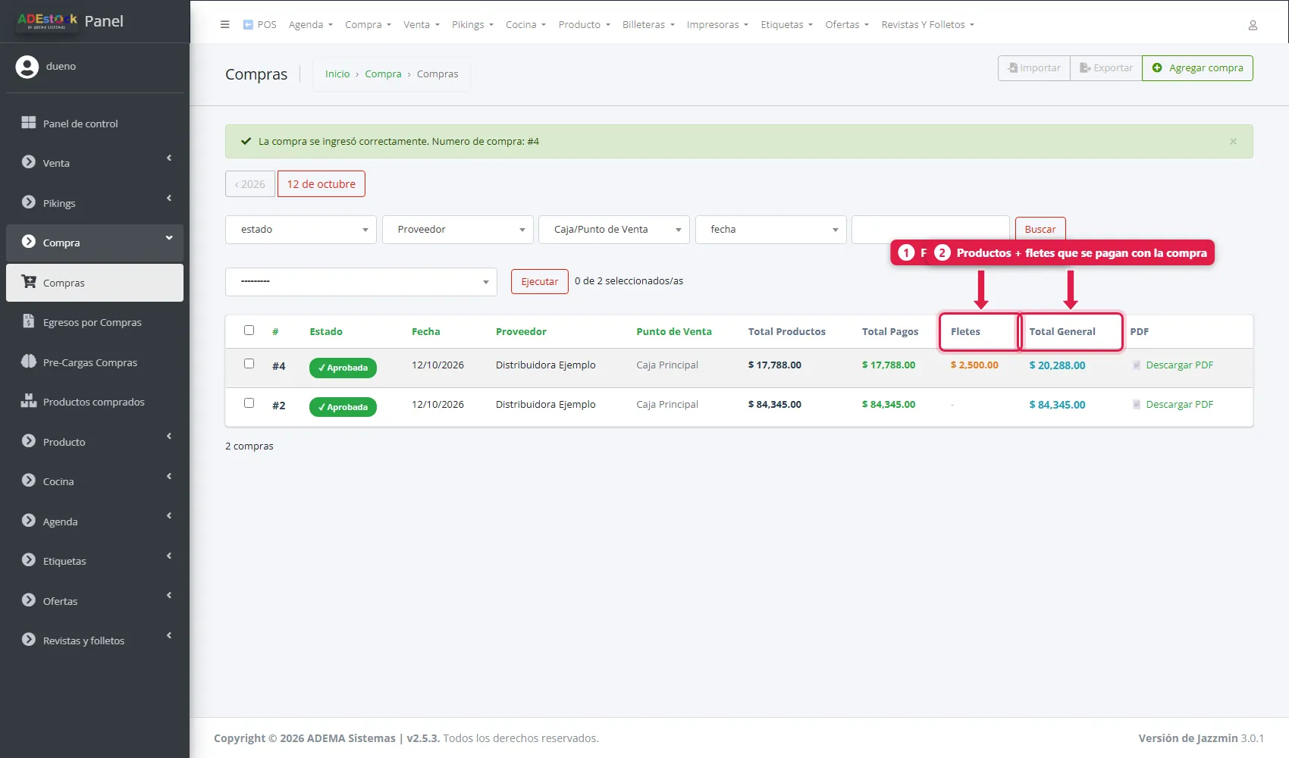This screenshot has width=1289, height=758.
Task: Click the Venta sidebar arrow-circle icon
Action: (29, 162)
